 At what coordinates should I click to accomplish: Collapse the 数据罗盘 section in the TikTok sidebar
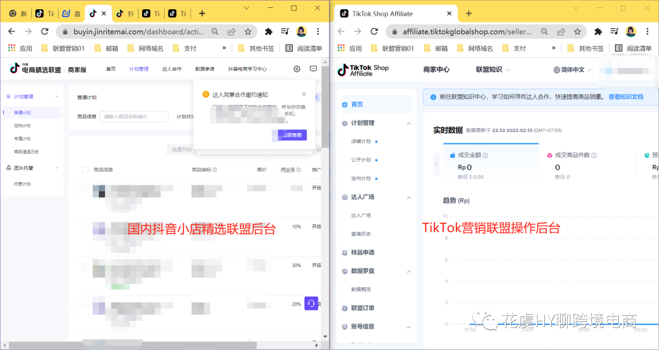pos(408,271)
